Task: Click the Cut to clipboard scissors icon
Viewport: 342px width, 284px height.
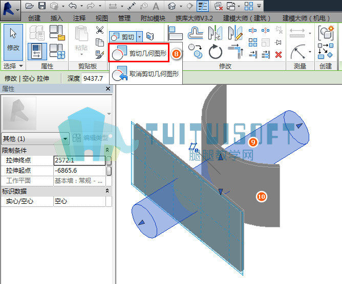Action: coord(100,30)
